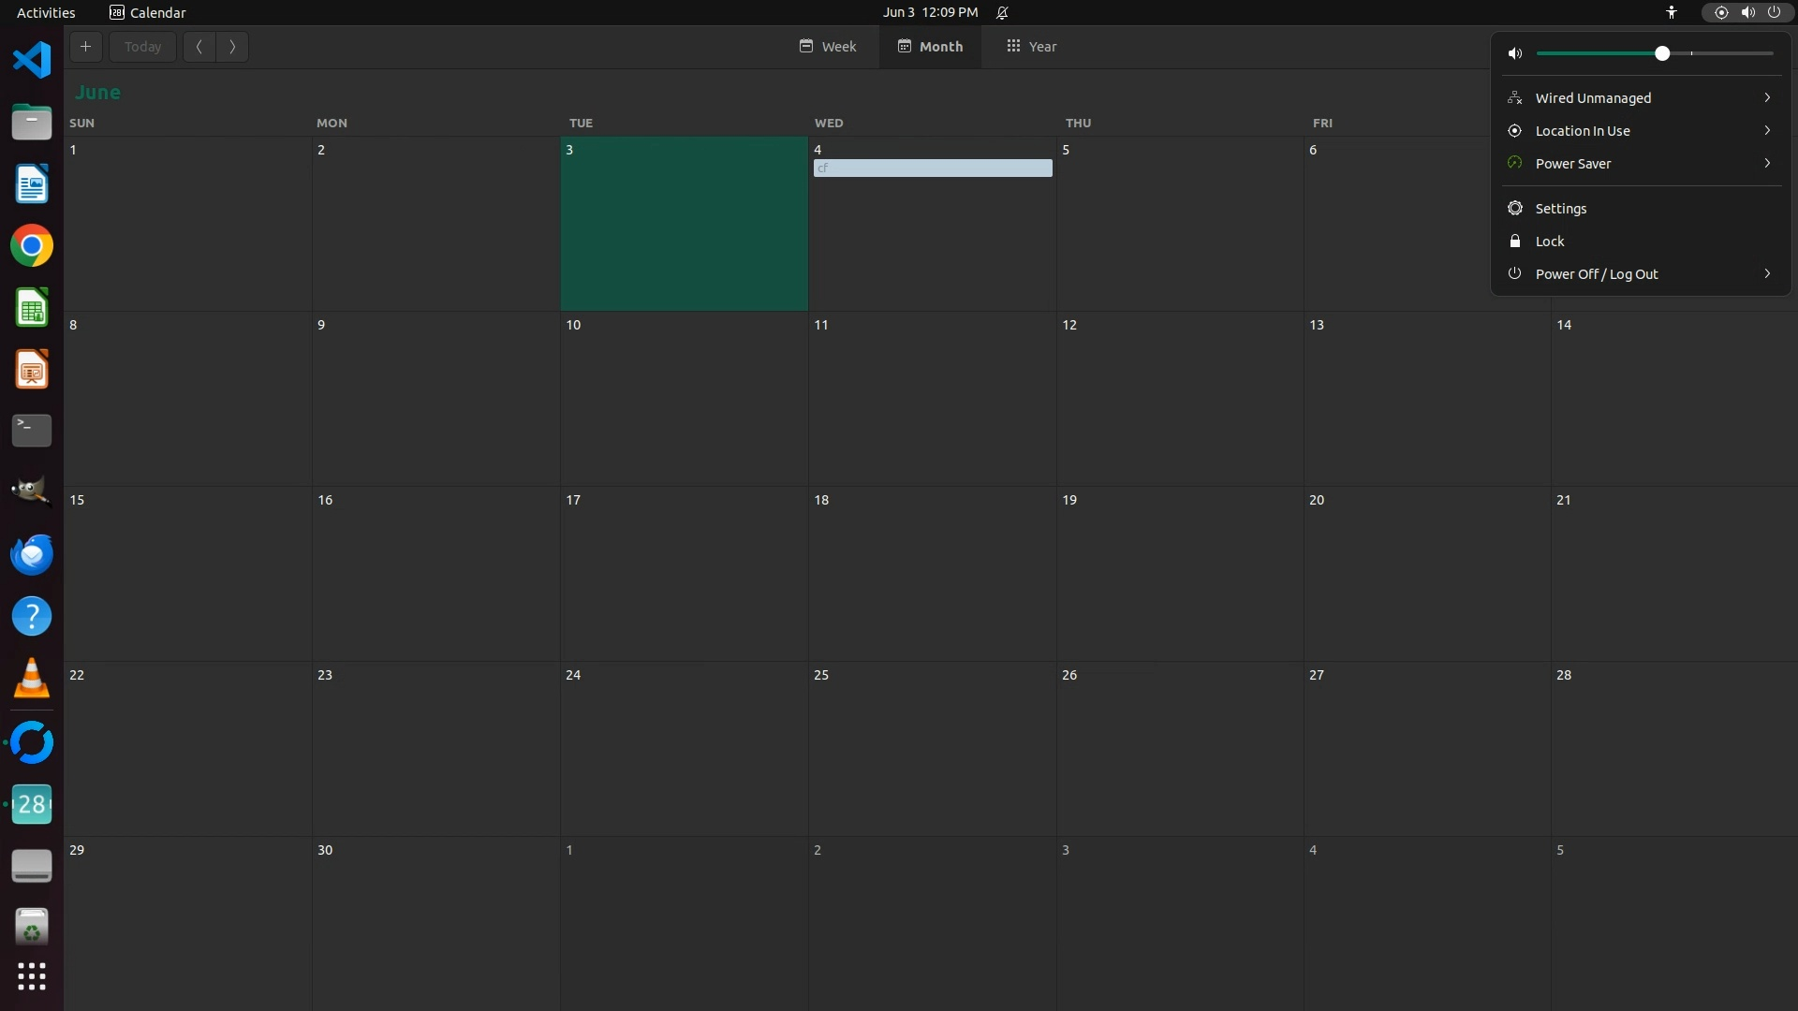Image resolution: width=1798 pixels, height=1011 pixels.
Task: Go to next month with right arrow
Action: coord(232,47)
